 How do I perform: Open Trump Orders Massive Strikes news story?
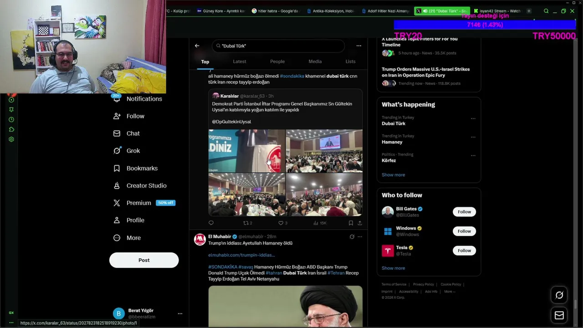(x=425, y=72)
